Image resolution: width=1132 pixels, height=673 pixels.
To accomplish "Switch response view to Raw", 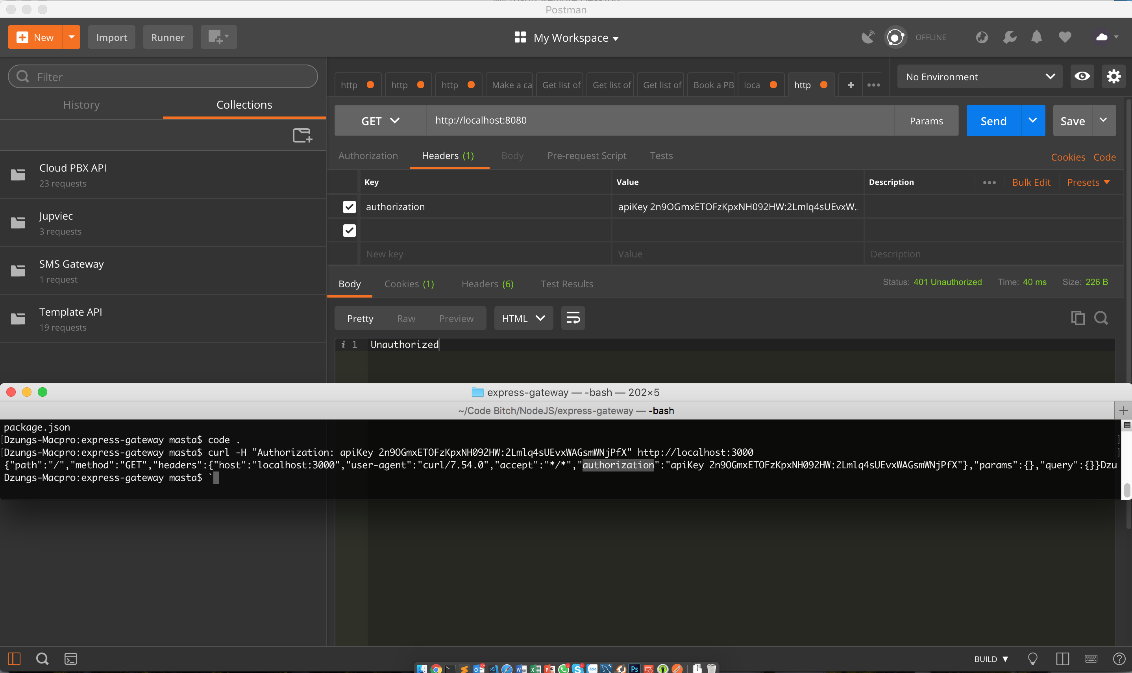I will 406,318.
